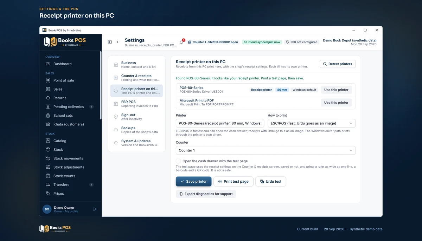Click the FBR POS bank icon
Viewport: 422px width, 241px height.
point(116,104)
